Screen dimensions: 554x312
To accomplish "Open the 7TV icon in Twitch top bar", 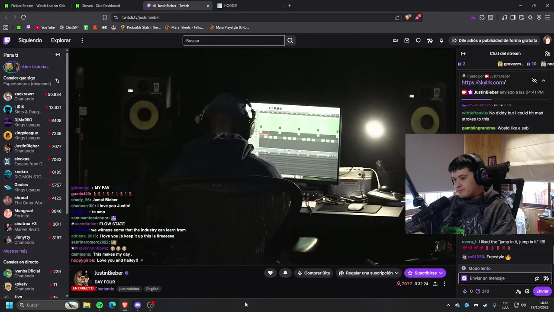I will 430,40.
